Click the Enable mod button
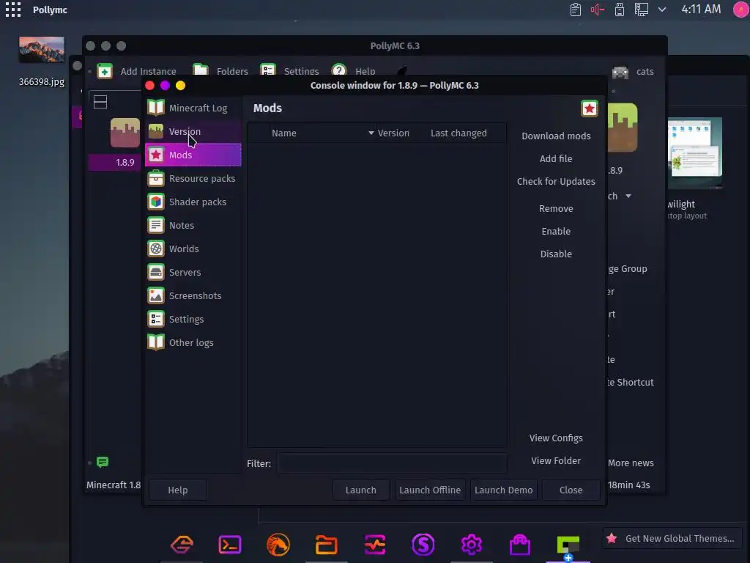Screen dimensions: 750x563 coord(556,231)
